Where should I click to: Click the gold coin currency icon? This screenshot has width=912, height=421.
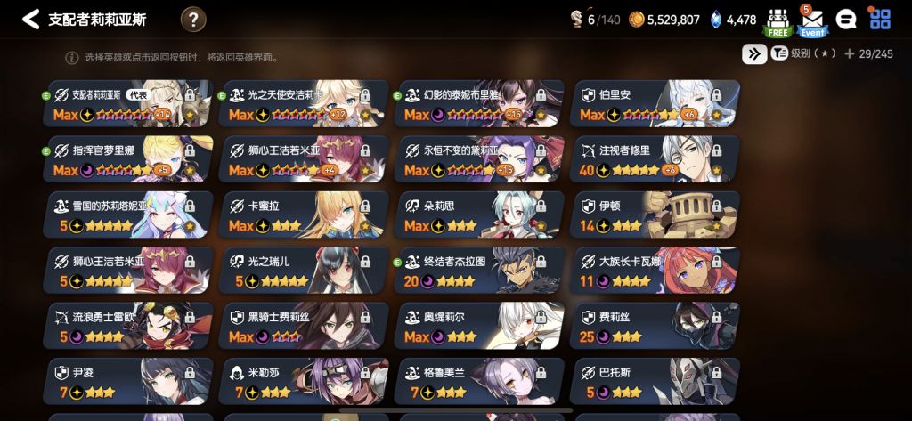pyautogui.click(x=637, y=20)
